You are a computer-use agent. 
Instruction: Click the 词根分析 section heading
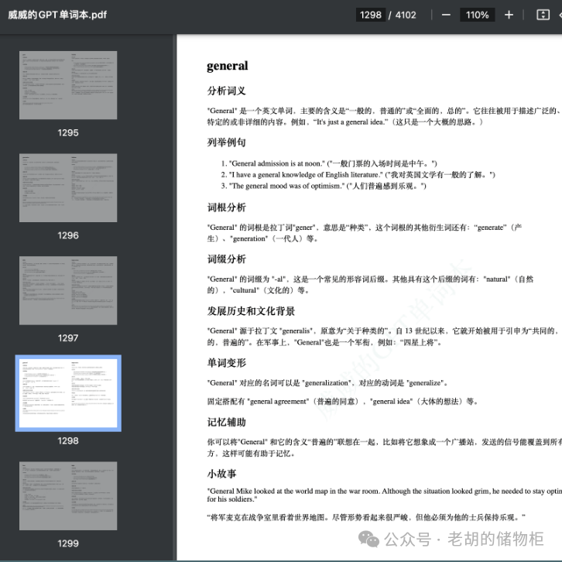227,207
